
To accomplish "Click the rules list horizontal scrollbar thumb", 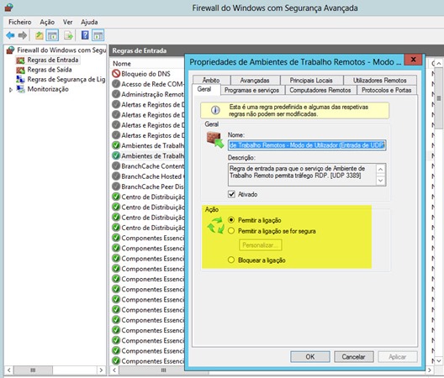I will click(163, 370).
